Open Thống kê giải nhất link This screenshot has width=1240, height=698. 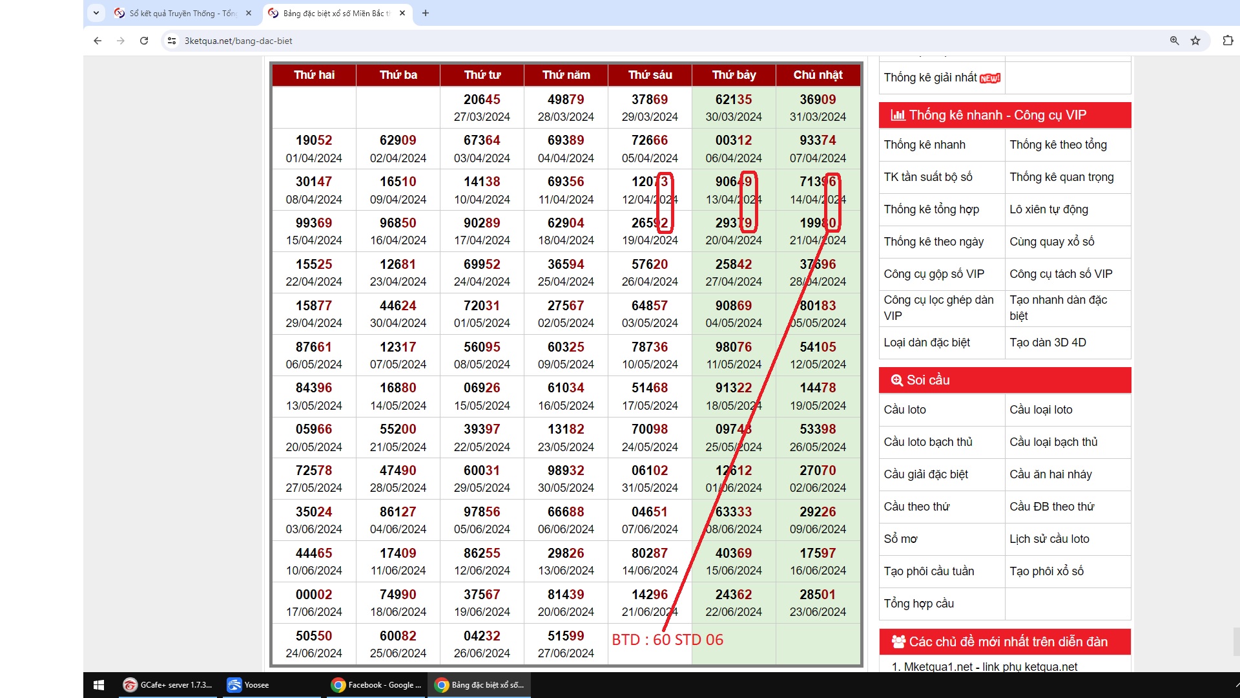tap(930, 78)
